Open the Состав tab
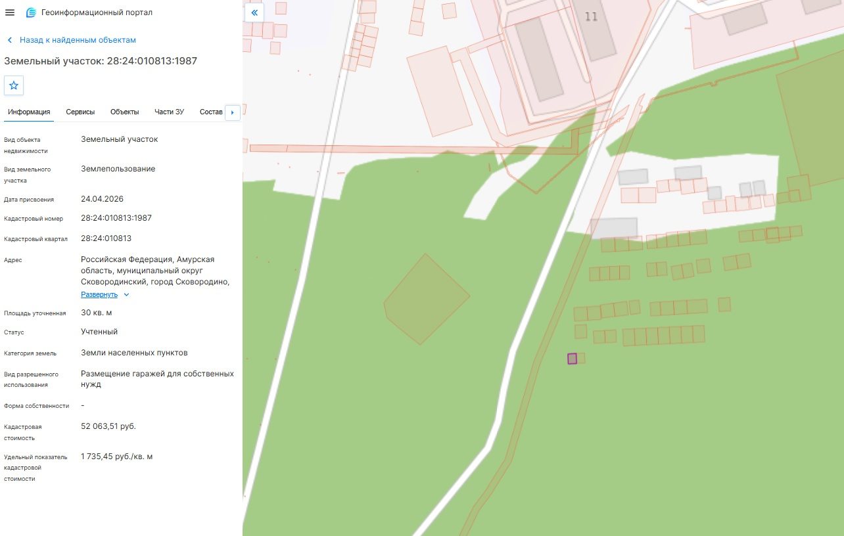This screenshot has height=536, width=844. point(211,112)
